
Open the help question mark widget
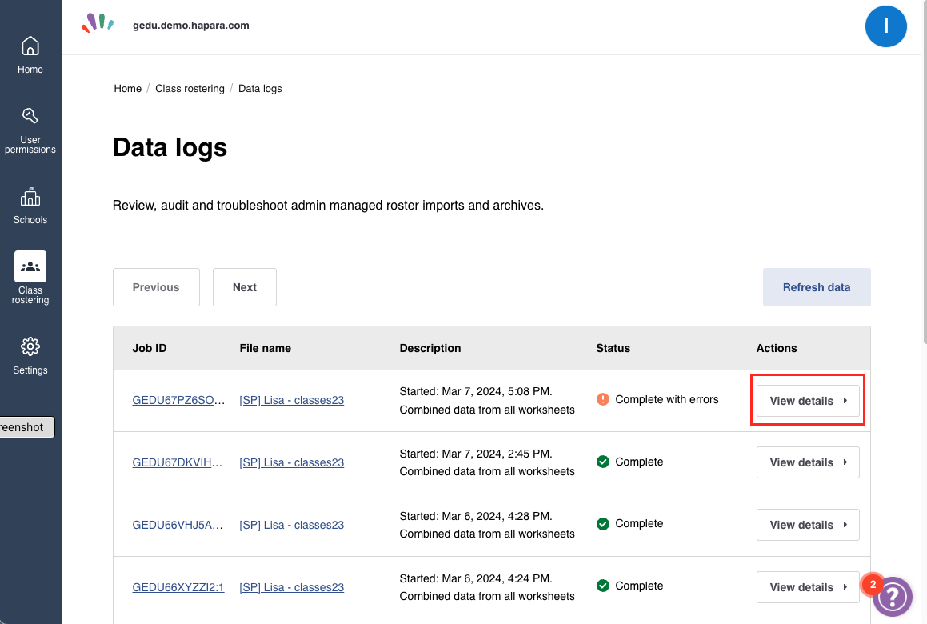[893, 596]
